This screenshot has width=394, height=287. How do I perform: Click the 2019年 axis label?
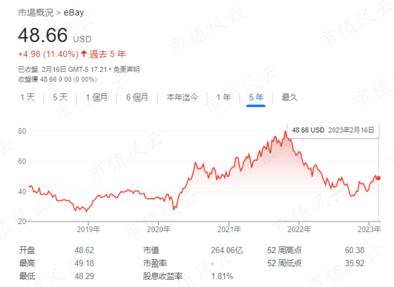(x=88, y=229)
